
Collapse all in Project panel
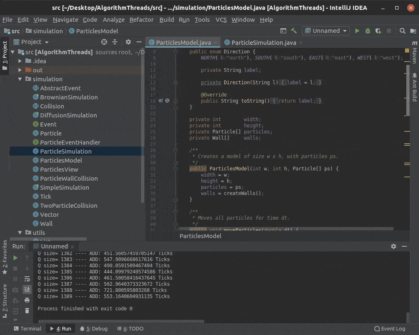(x=115, y=42)
